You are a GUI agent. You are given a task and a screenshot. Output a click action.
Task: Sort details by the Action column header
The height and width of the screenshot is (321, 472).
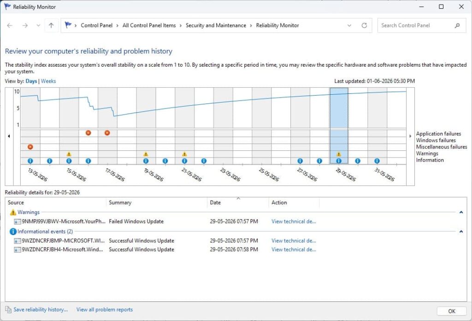point(294,202)
